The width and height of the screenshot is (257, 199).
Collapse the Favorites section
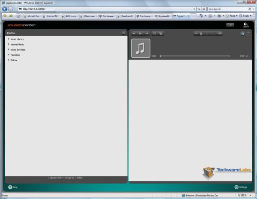(x=9, y=55)
